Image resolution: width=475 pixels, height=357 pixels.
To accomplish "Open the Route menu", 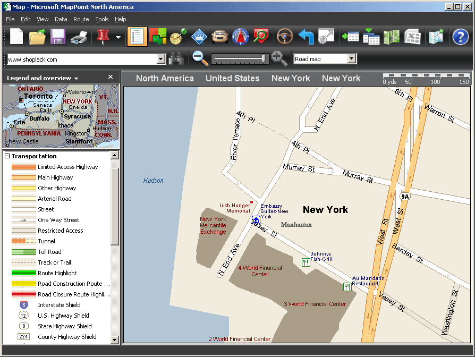I will [81, 19].
